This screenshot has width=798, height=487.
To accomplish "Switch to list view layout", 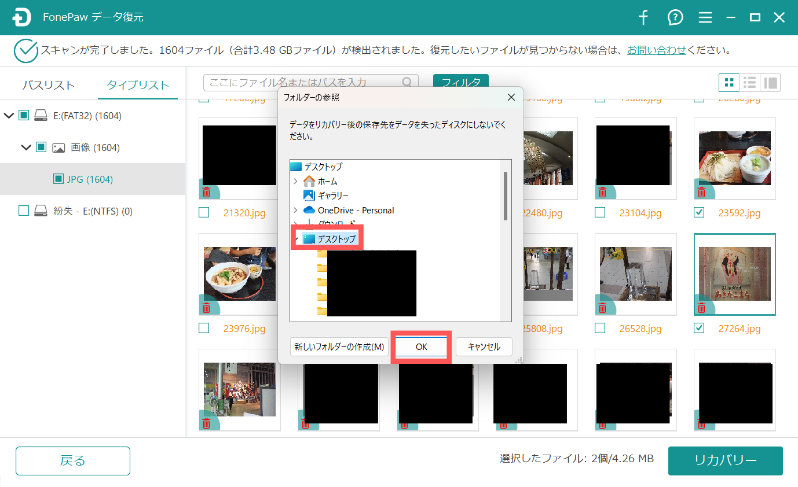I will pos(750,83).
